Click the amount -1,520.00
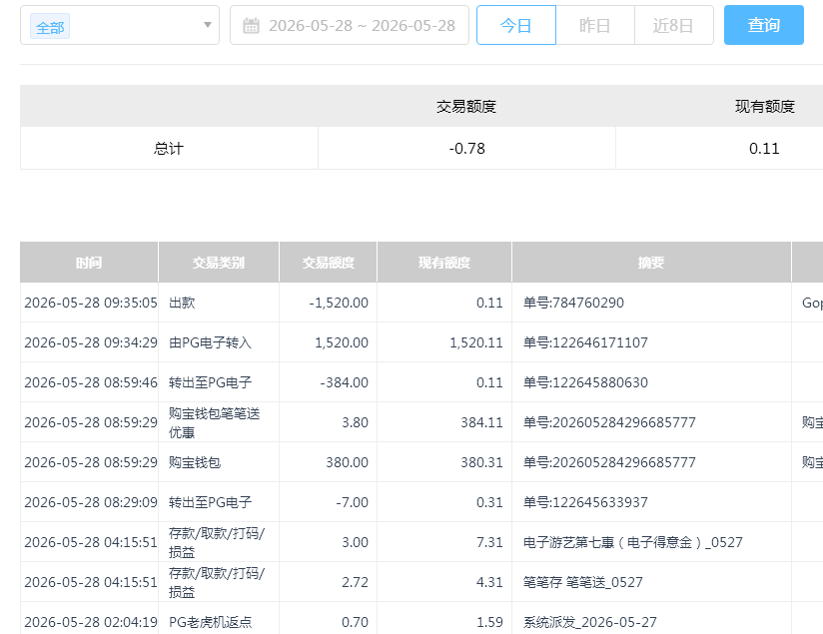 click(339, 303)
